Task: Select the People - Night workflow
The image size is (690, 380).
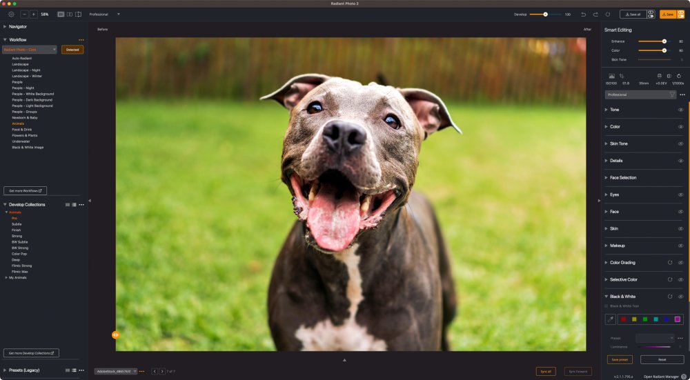Action: (23, 88)
